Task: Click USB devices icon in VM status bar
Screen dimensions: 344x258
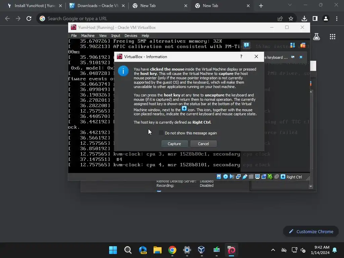Action: tap(245, 177)
